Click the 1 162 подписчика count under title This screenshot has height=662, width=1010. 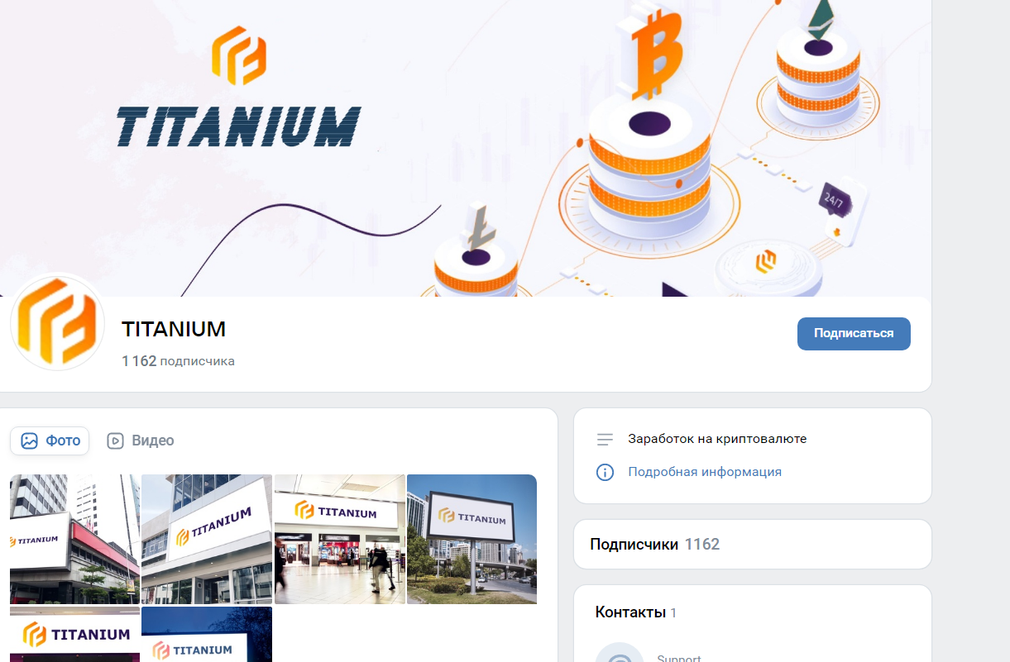178,361
